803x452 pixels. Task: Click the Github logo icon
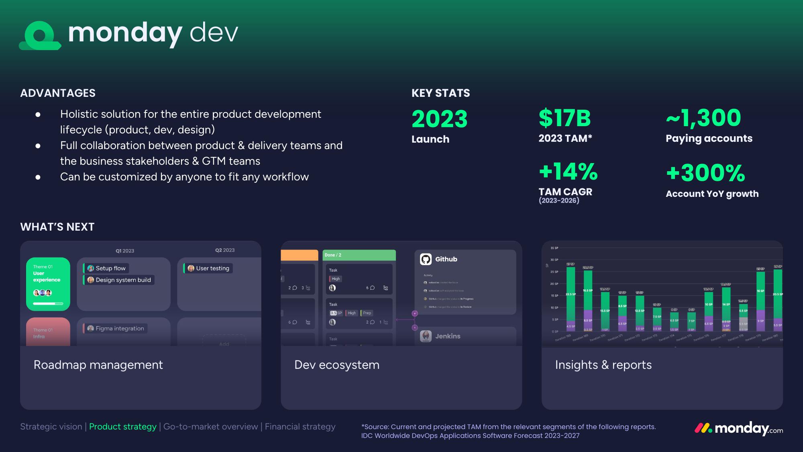[x=426, y=259]
